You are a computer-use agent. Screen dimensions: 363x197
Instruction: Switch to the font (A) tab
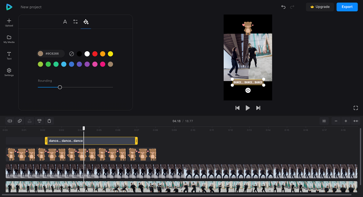(x=65, y=22)
